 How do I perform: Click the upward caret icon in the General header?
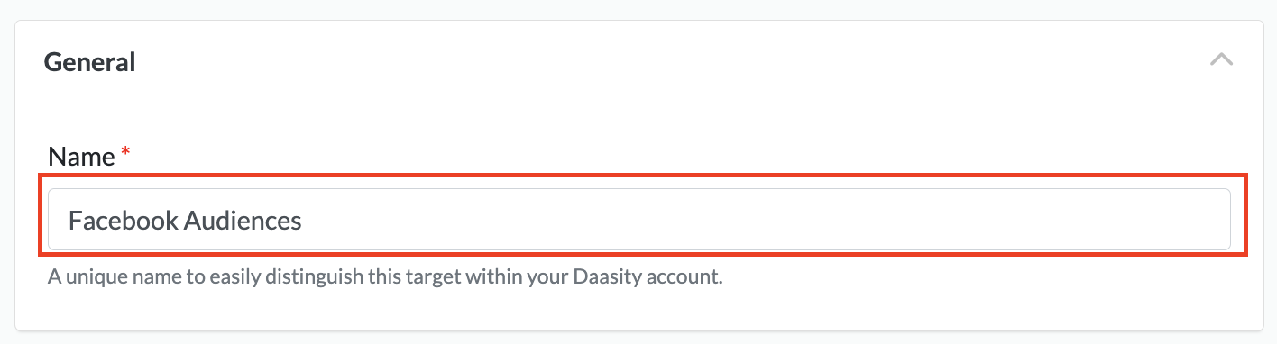1221,60
